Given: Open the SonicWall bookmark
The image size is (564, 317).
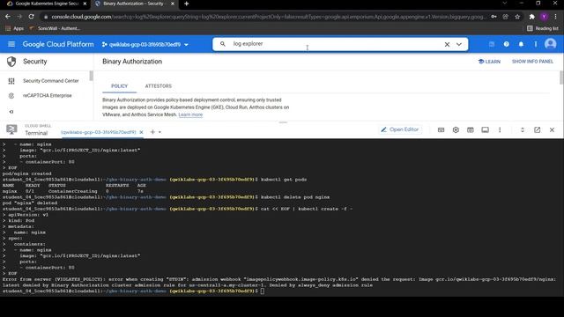Looking at the screenshot, I should click(x=55, y=28).
